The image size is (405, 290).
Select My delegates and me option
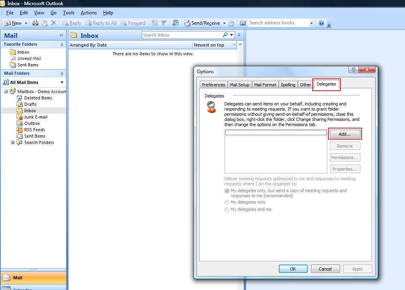pos(227,209)
